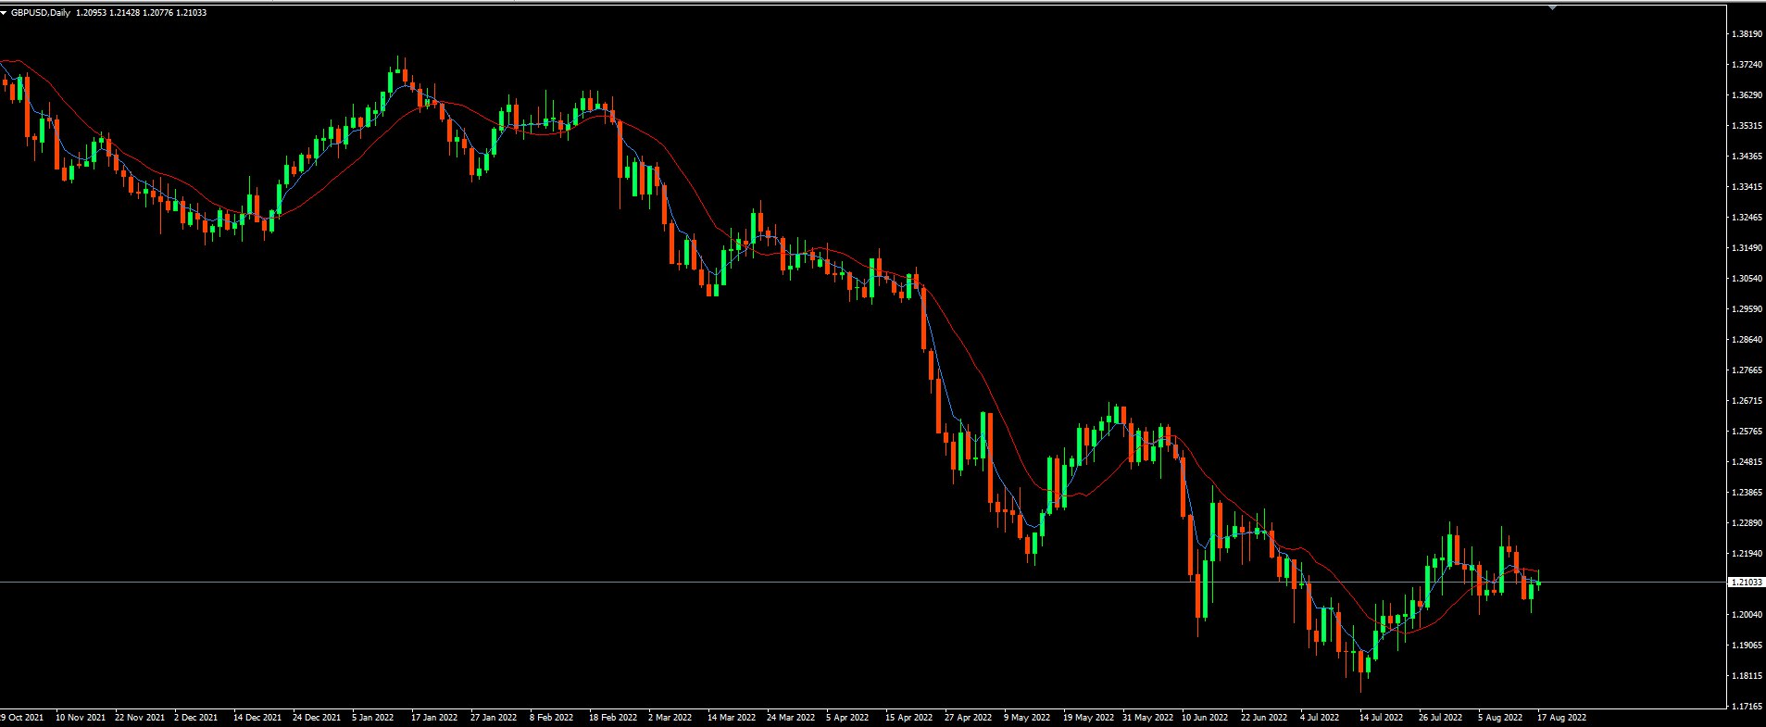Screen dimensions: 1766x727
Task: Click the 1.22890 price axis label
Action: 1746,523
